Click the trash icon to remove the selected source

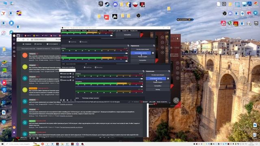pos(64,100)
